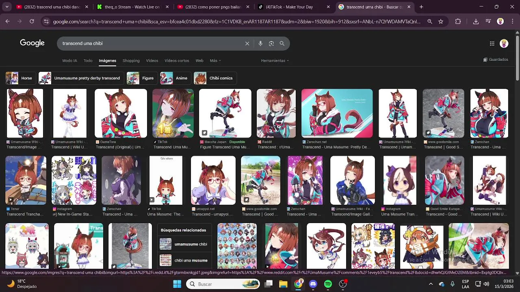Open the Good Smile Europe Transcend image
The image size is (520, 292).
click(444, 180)
